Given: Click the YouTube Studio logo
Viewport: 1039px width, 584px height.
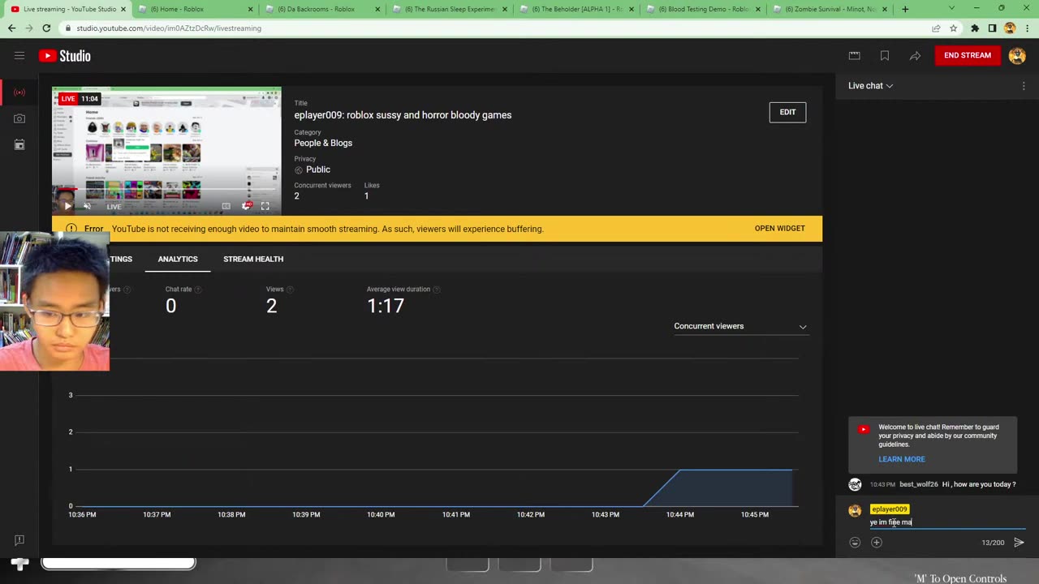Looking at the screenshot, I should click(x=65, y=56).
